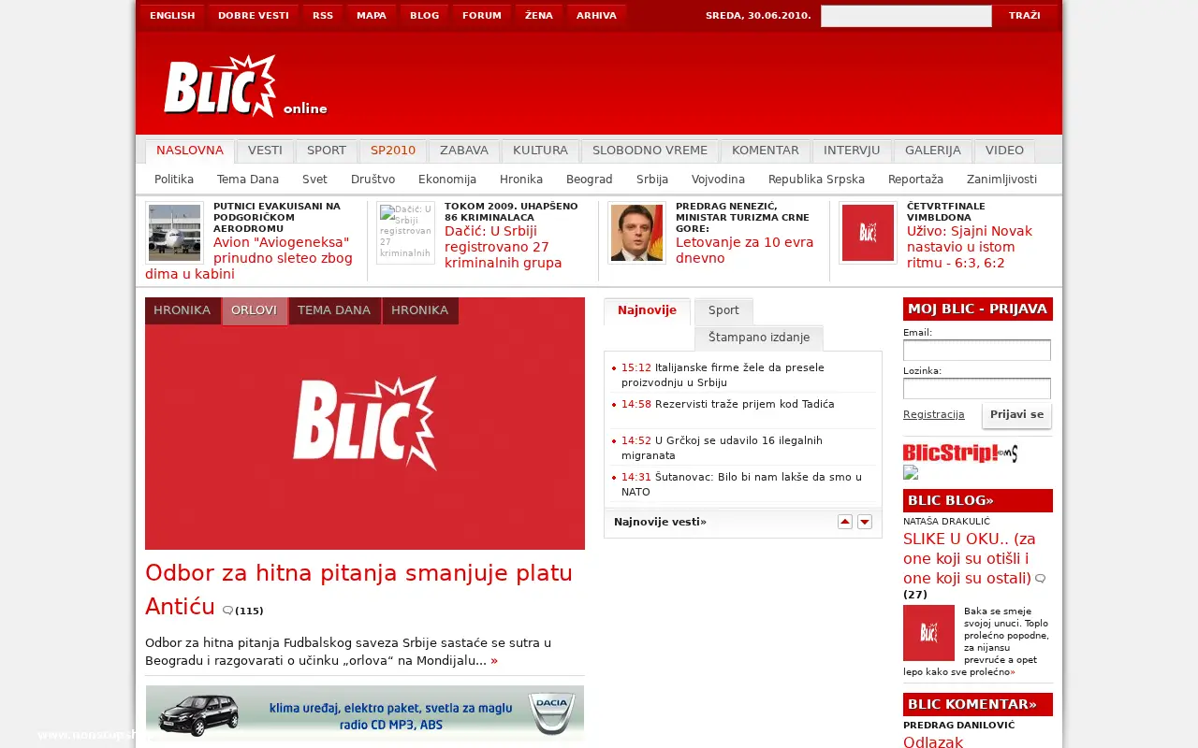Click the Blic online logo in header
Screen dimensions: 1198x748
pyautogui.click(x=245, y=86)
